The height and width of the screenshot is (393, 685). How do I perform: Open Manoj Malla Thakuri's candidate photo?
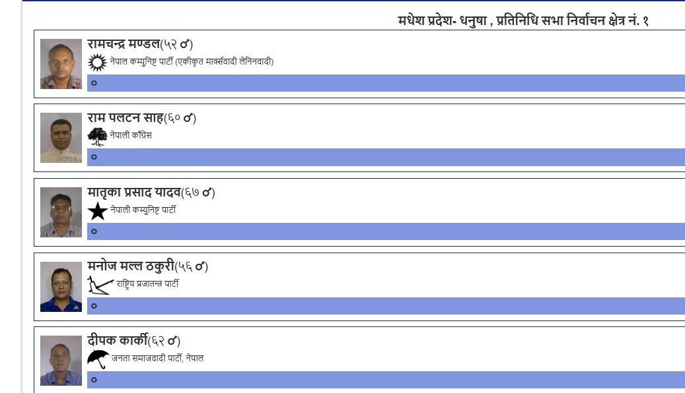[x=61, y=286]
